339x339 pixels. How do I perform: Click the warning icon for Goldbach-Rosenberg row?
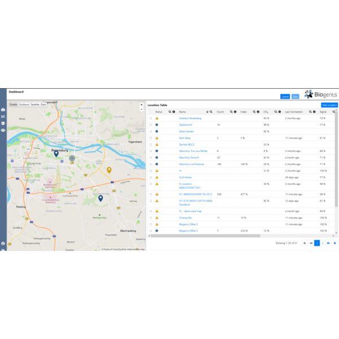[157, 118]
